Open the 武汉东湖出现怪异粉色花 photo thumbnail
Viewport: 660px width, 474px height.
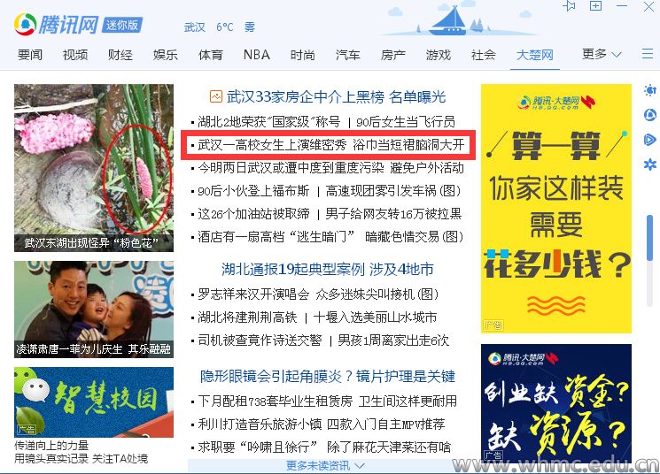pos(94,168)
